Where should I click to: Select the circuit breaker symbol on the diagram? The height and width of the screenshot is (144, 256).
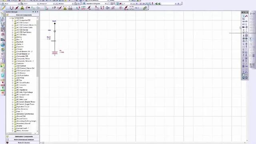pos(55,31)
